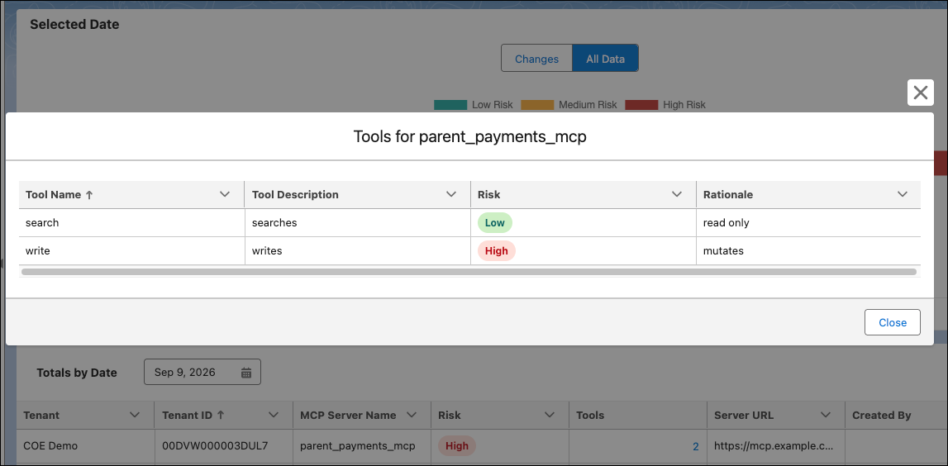Open the Server URL column menu chevron
948x466 pixels.
[826, 415]
